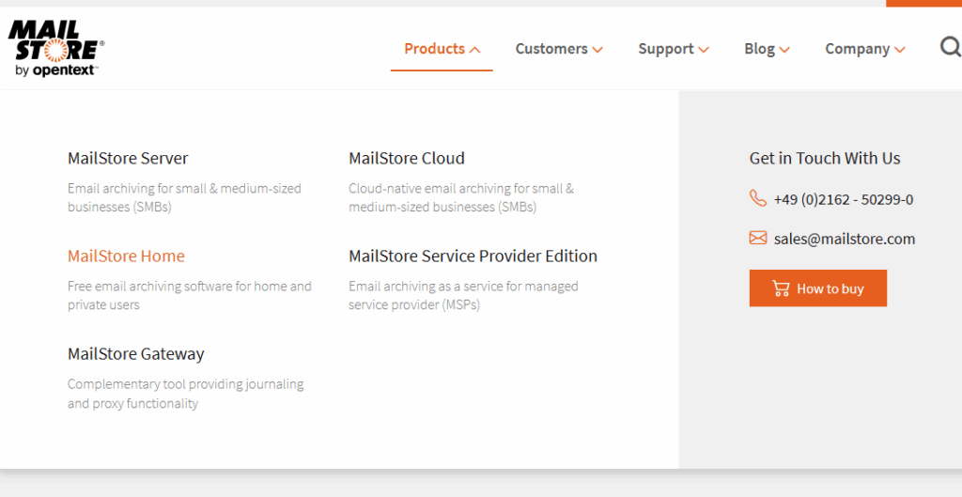Open the search magnifier icon

[x=951, y=47]
